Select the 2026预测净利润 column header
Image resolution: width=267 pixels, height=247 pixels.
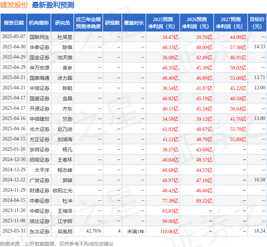[197, 23]
